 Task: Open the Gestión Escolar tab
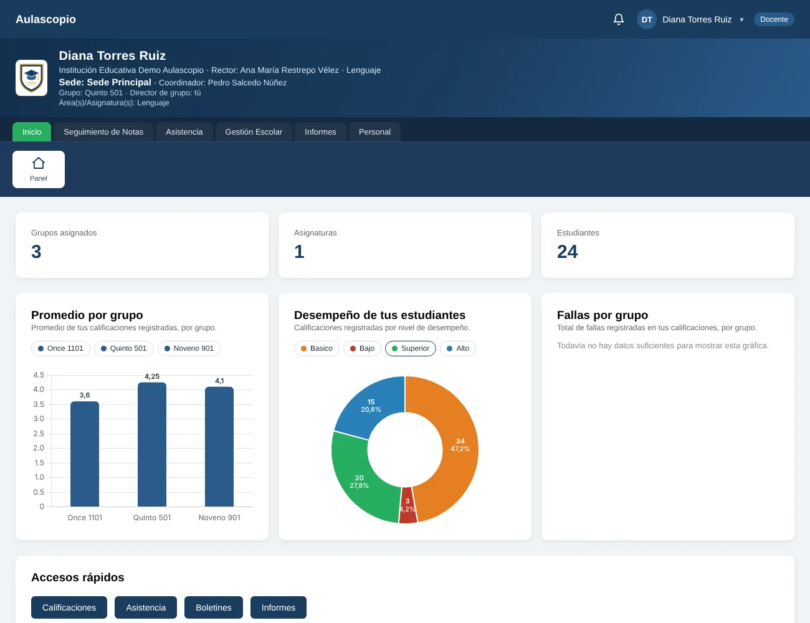coord(254,132)
